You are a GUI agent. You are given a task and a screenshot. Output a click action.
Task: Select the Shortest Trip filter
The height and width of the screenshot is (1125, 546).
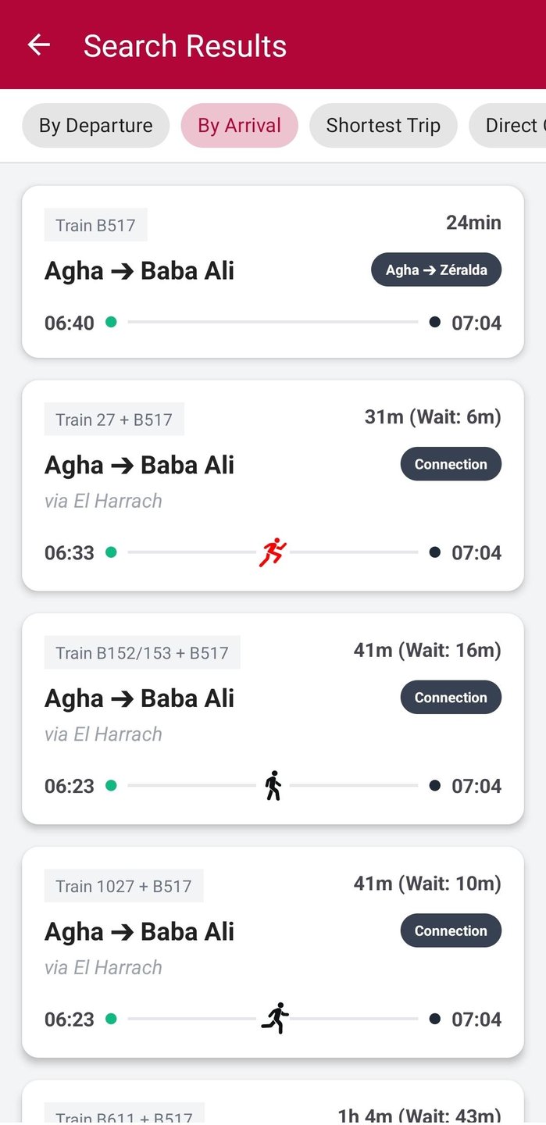(383, 126)
